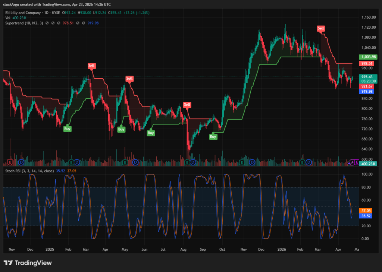Viewport: 382px width, 272px height.
Task: Click the 720.00 price scale label
Action: click(x=367, y=129)
